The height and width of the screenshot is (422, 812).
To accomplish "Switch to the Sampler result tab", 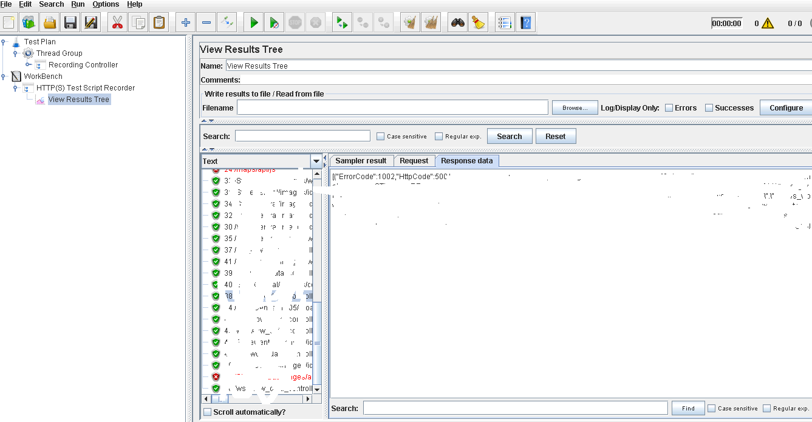I will pyautogui.click(x=361, y=161).
